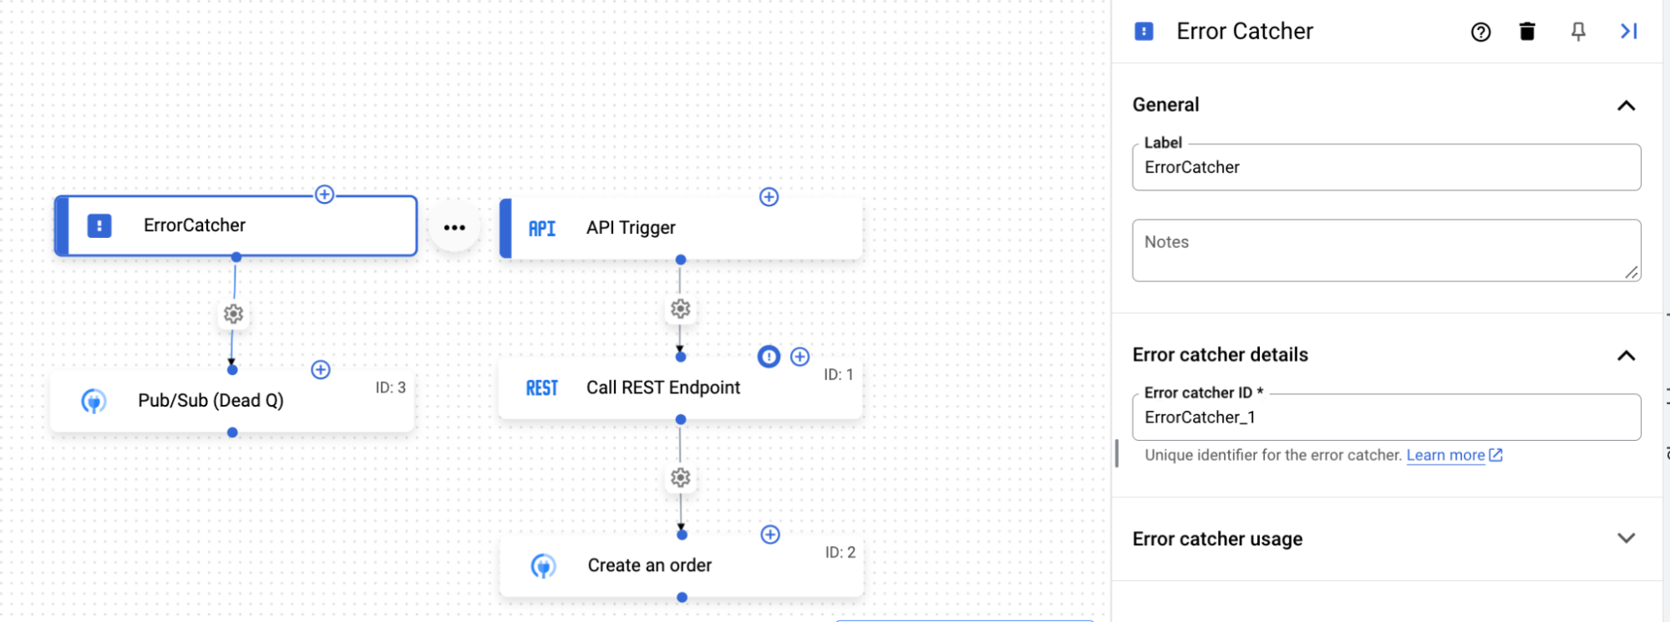This screenshot has height=622, width=1670.
Task: Click the error alert icon on Call REST Endpoint
Action: 769,357
